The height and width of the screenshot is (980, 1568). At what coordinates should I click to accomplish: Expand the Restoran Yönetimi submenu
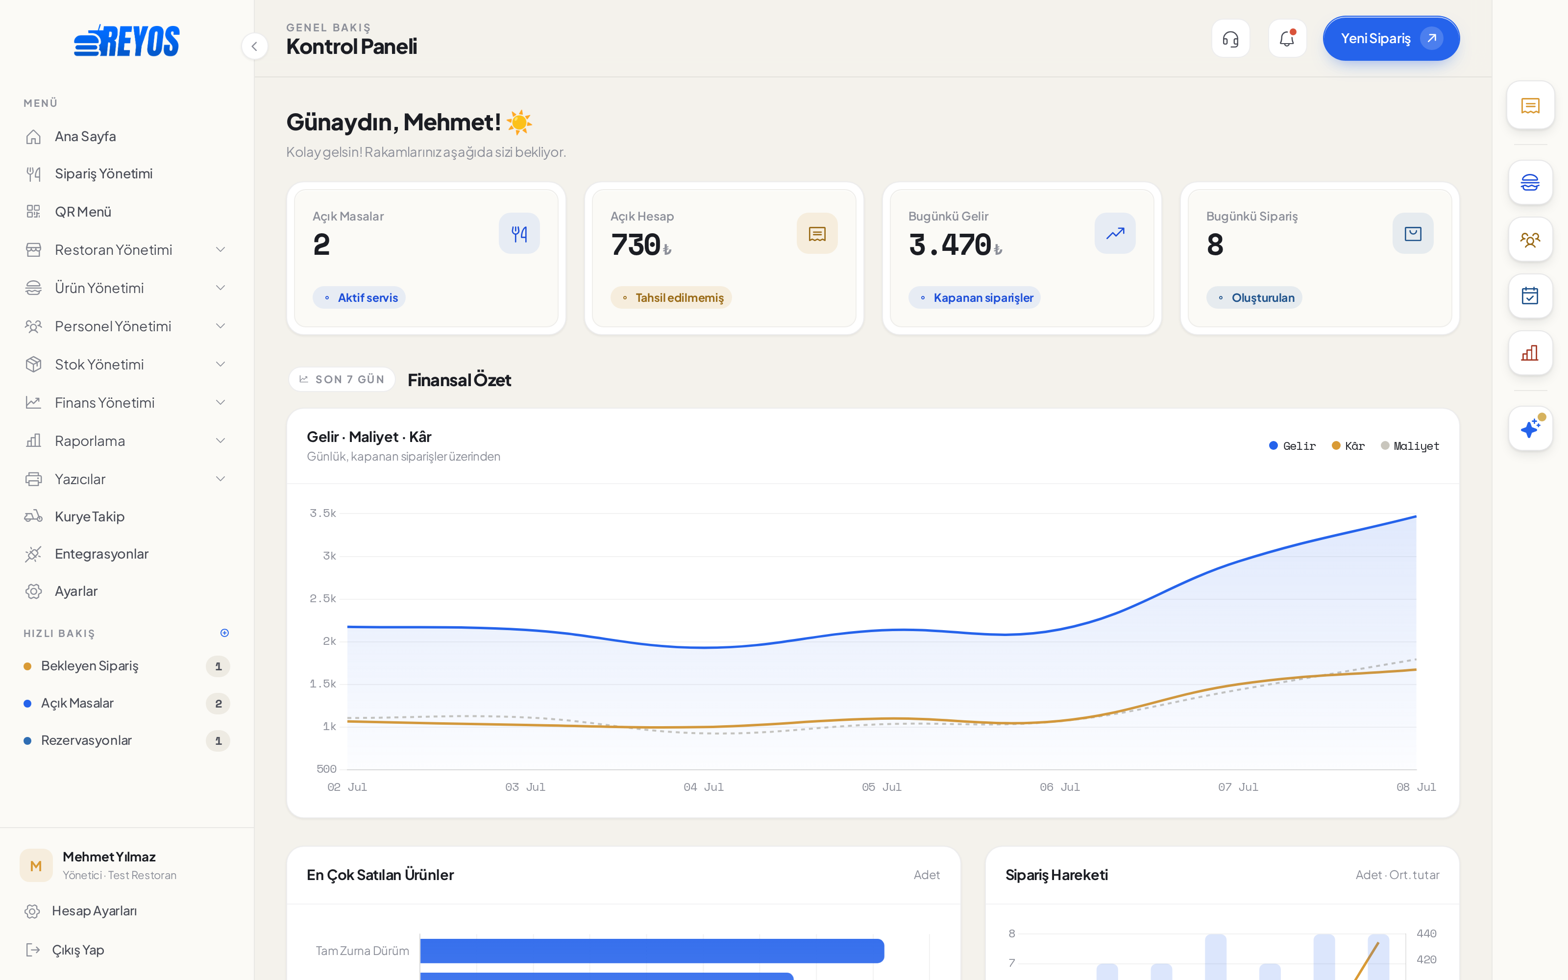click(127, 249)
